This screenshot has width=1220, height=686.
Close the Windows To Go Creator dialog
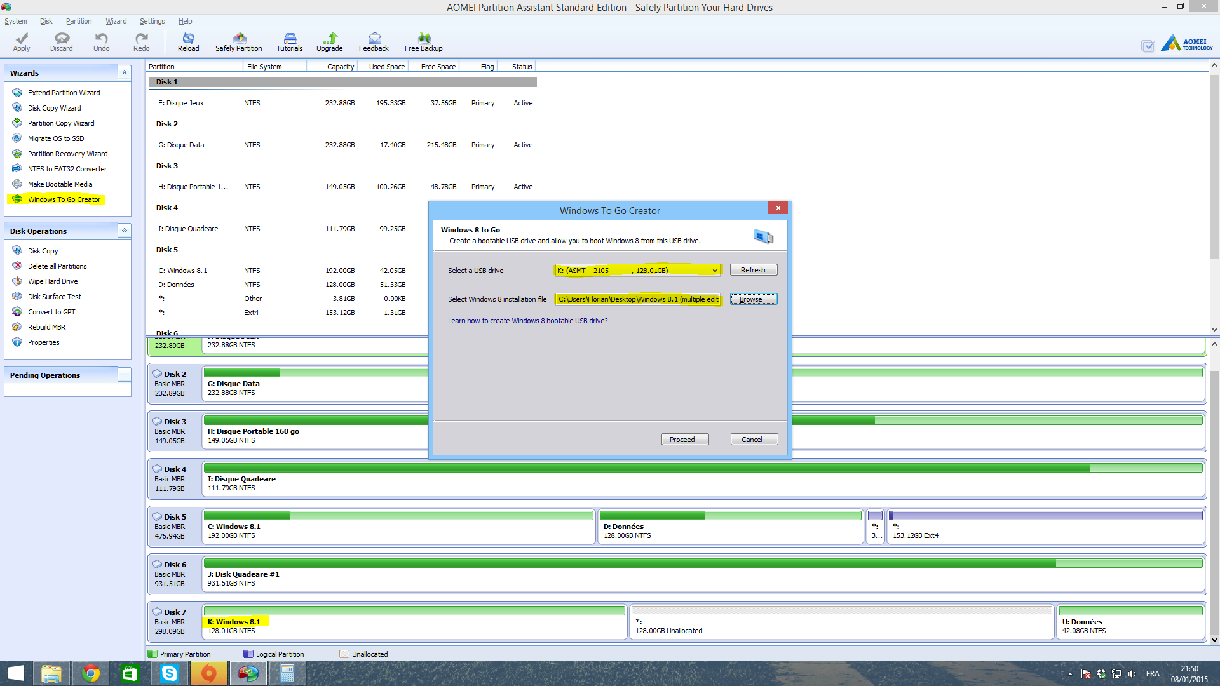[x=778, y=208]
